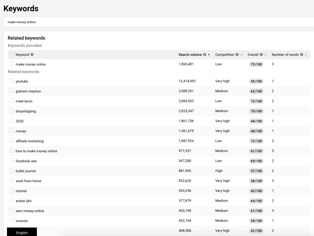Click the 62/100 score badge

[256, 91]
